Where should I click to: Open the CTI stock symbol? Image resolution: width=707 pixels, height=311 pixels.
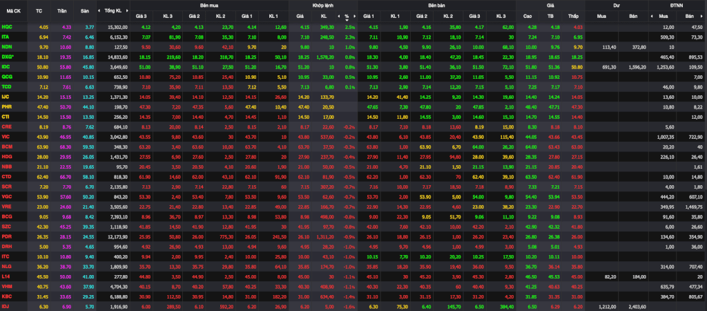pyautogui.click(x=6, y=117)
